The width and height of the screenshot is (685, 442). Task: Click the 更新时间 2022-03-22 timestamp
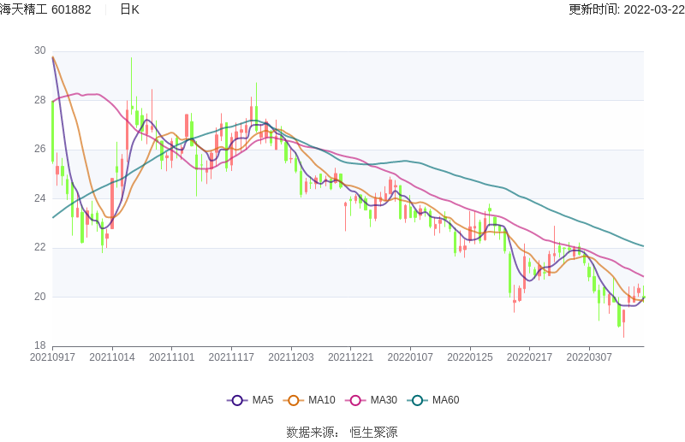[x=625, y=9]
